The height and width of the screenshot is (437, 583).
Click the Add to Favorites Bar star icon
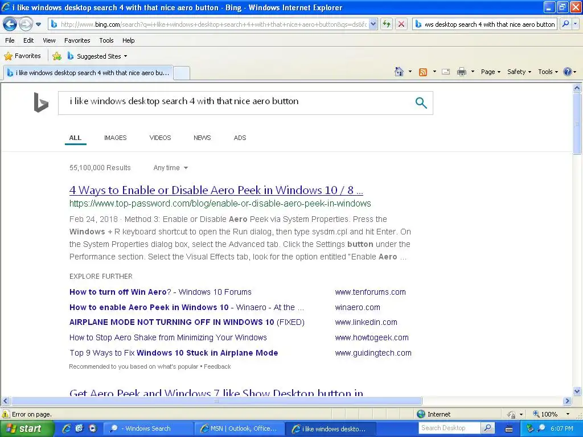click(57, 56)
